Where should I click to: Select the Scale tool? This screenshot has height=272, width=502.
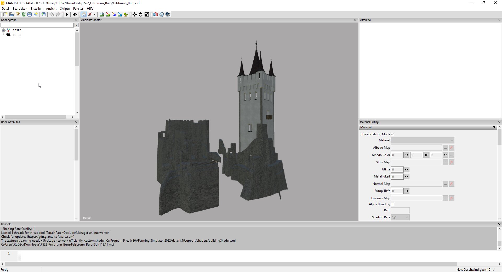click(147, 14)
